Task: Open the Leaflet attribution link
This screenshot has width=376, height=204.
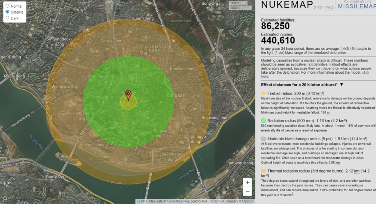Action: click(x=141, y=201)
